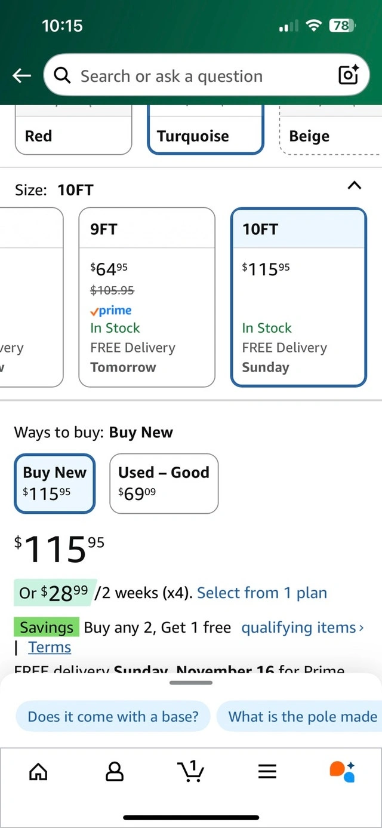Image resolution: width=382 pixels, height=828 pixels.
Task: Tap the back arrow icon
Action: (22, 76)
